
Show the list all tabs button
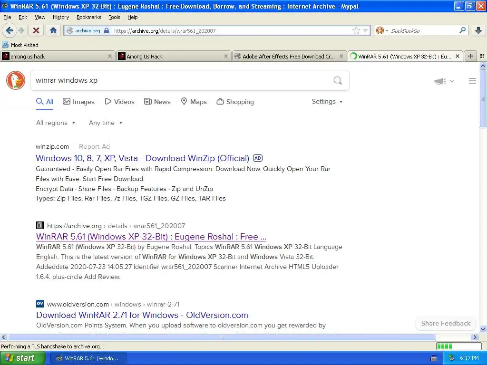[x=482, y=56]
